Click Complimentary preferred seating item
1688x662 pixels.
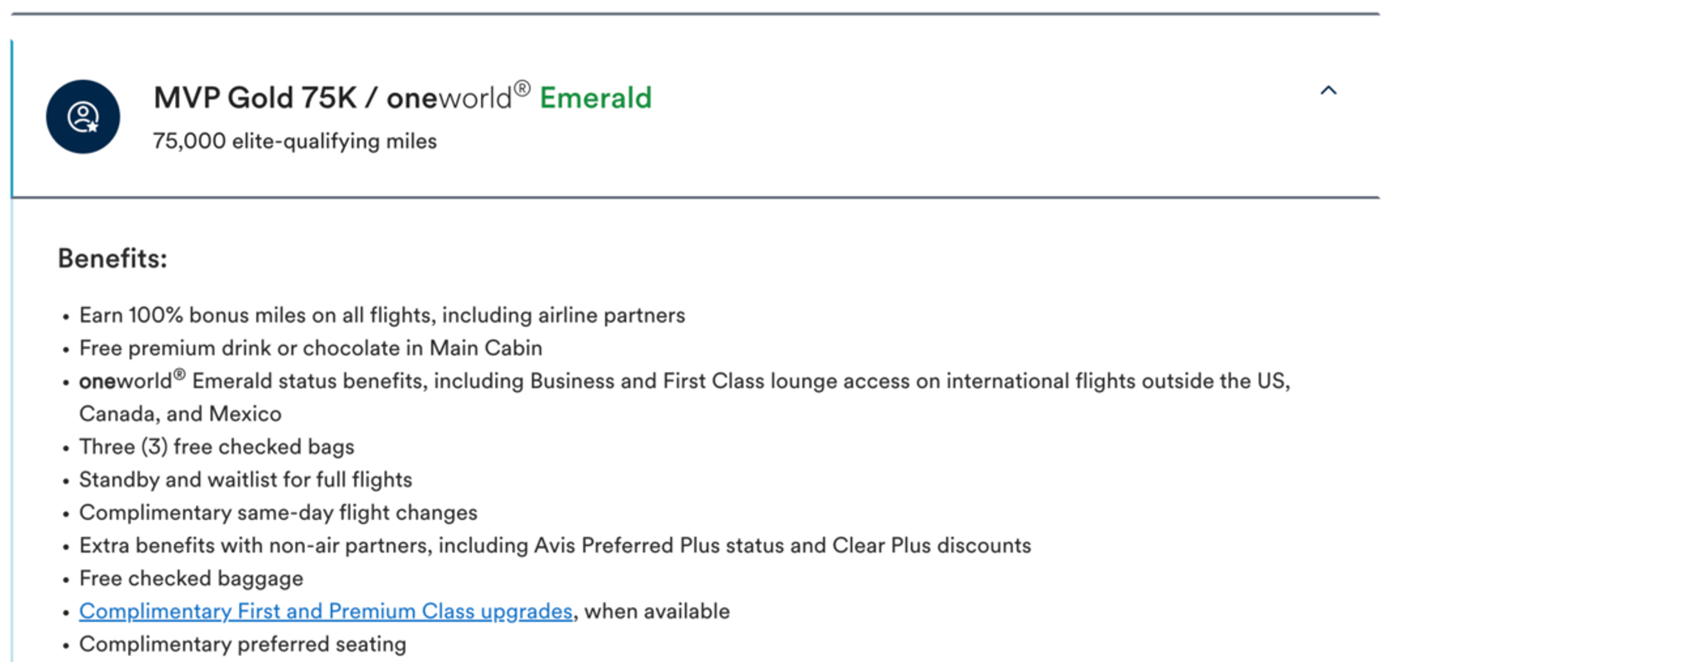(243, 644)
